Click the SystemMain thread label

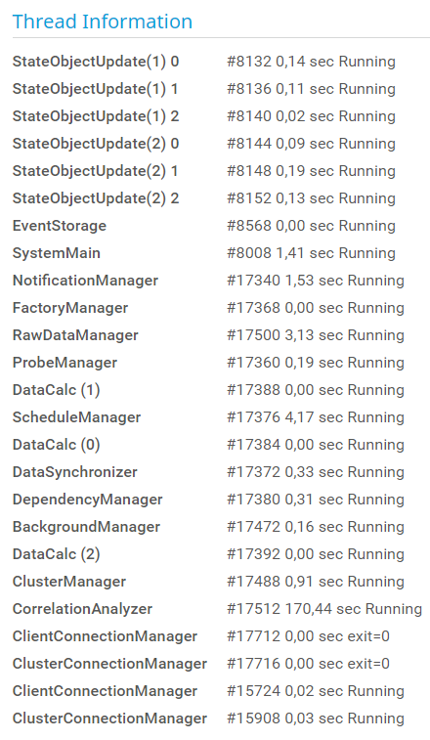(56, 253)
